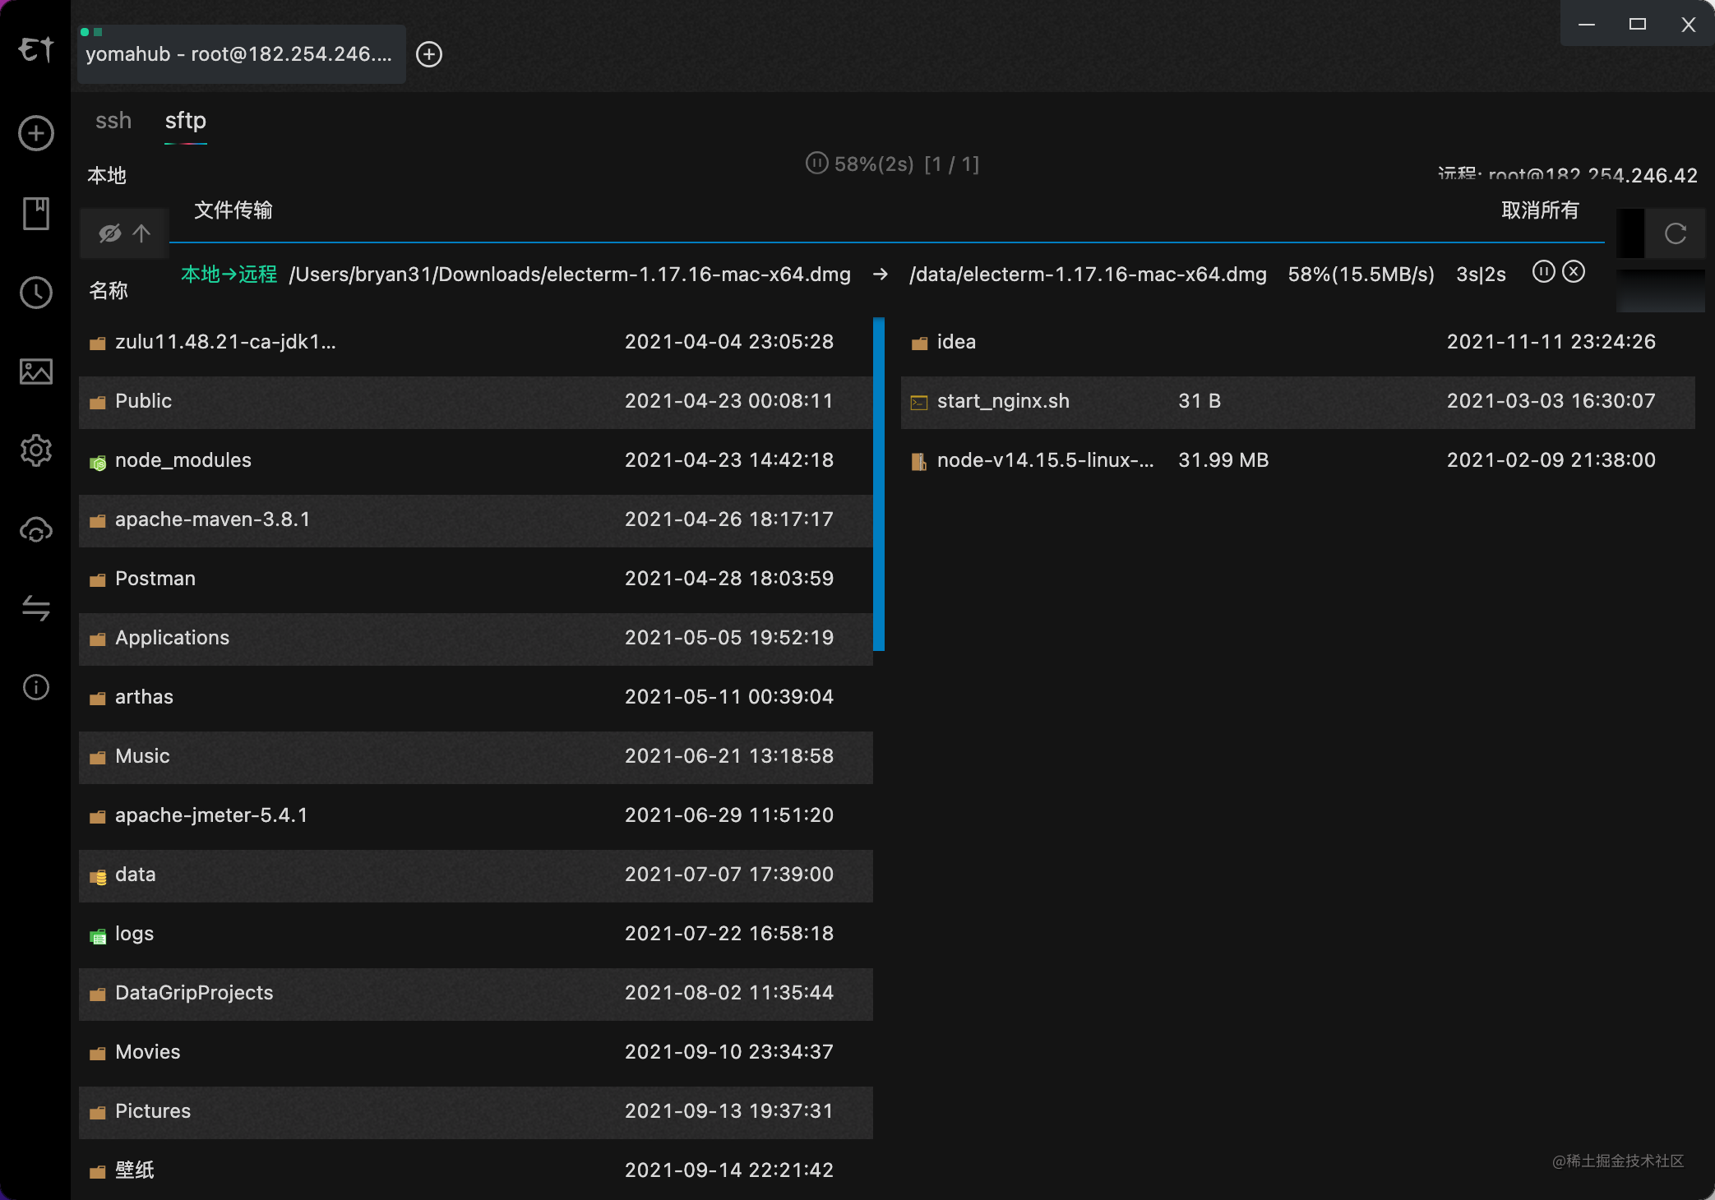Screen dimensions: 1715x1200
Task: Select the DataGripProjects folder
Action: [x=476, y=993]
